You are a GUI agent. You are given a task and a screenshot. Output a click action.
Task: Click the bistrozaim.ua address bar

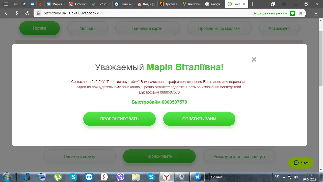[x=141, y=13]
